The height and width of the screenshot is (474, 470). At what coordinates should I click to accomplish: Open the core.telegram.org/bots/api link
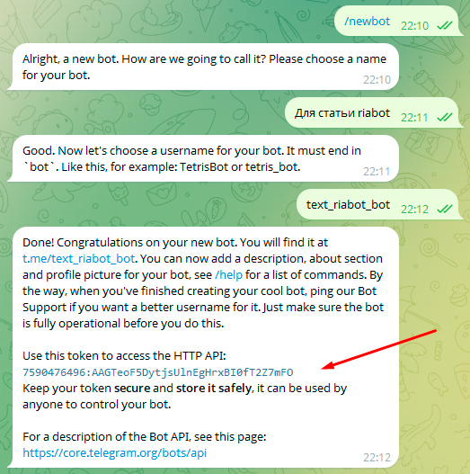[x=115, y=452]
